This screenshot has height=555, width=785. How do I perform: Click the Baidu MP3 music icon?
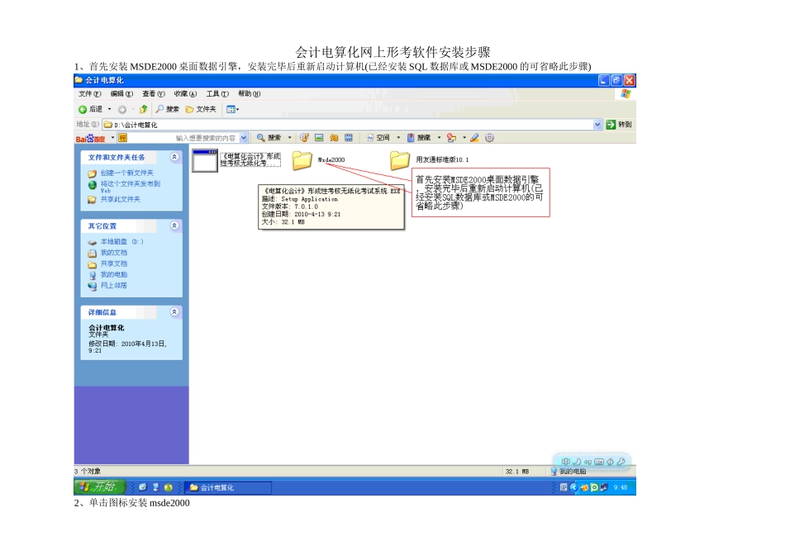(304, 138)
